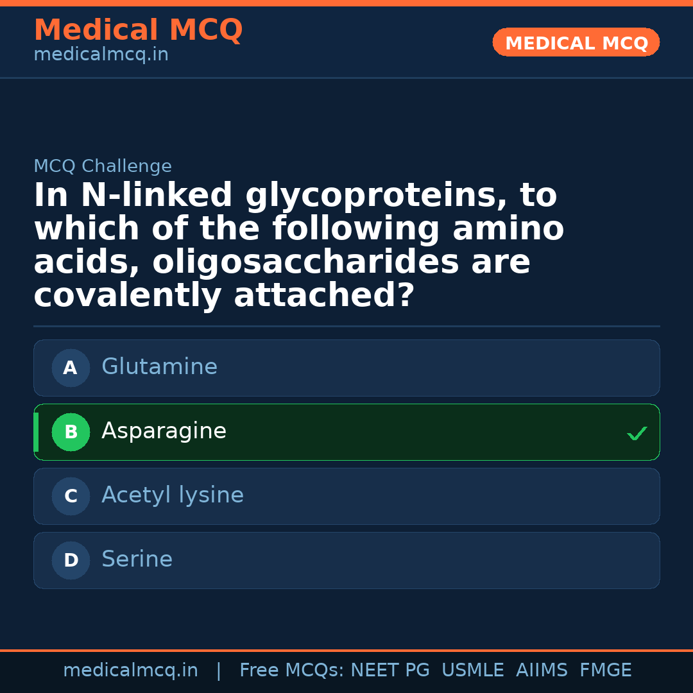Image resolution: width=693 pixels, height=693 pixels.
Task: Click the green B circle icon
Action: click(71, 432)
